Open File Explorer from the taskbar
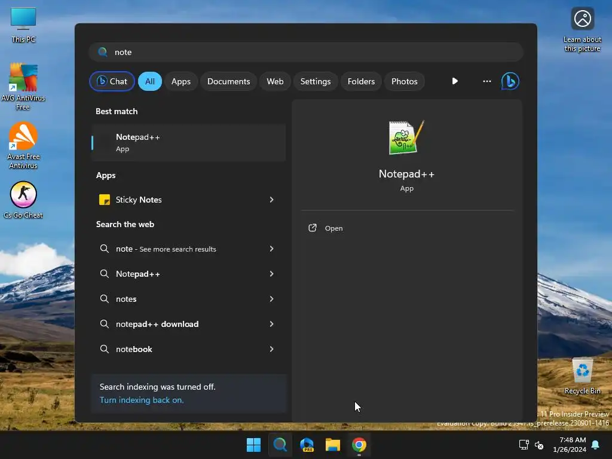This screenshot has height=459, width=612. tap(333, 445)
